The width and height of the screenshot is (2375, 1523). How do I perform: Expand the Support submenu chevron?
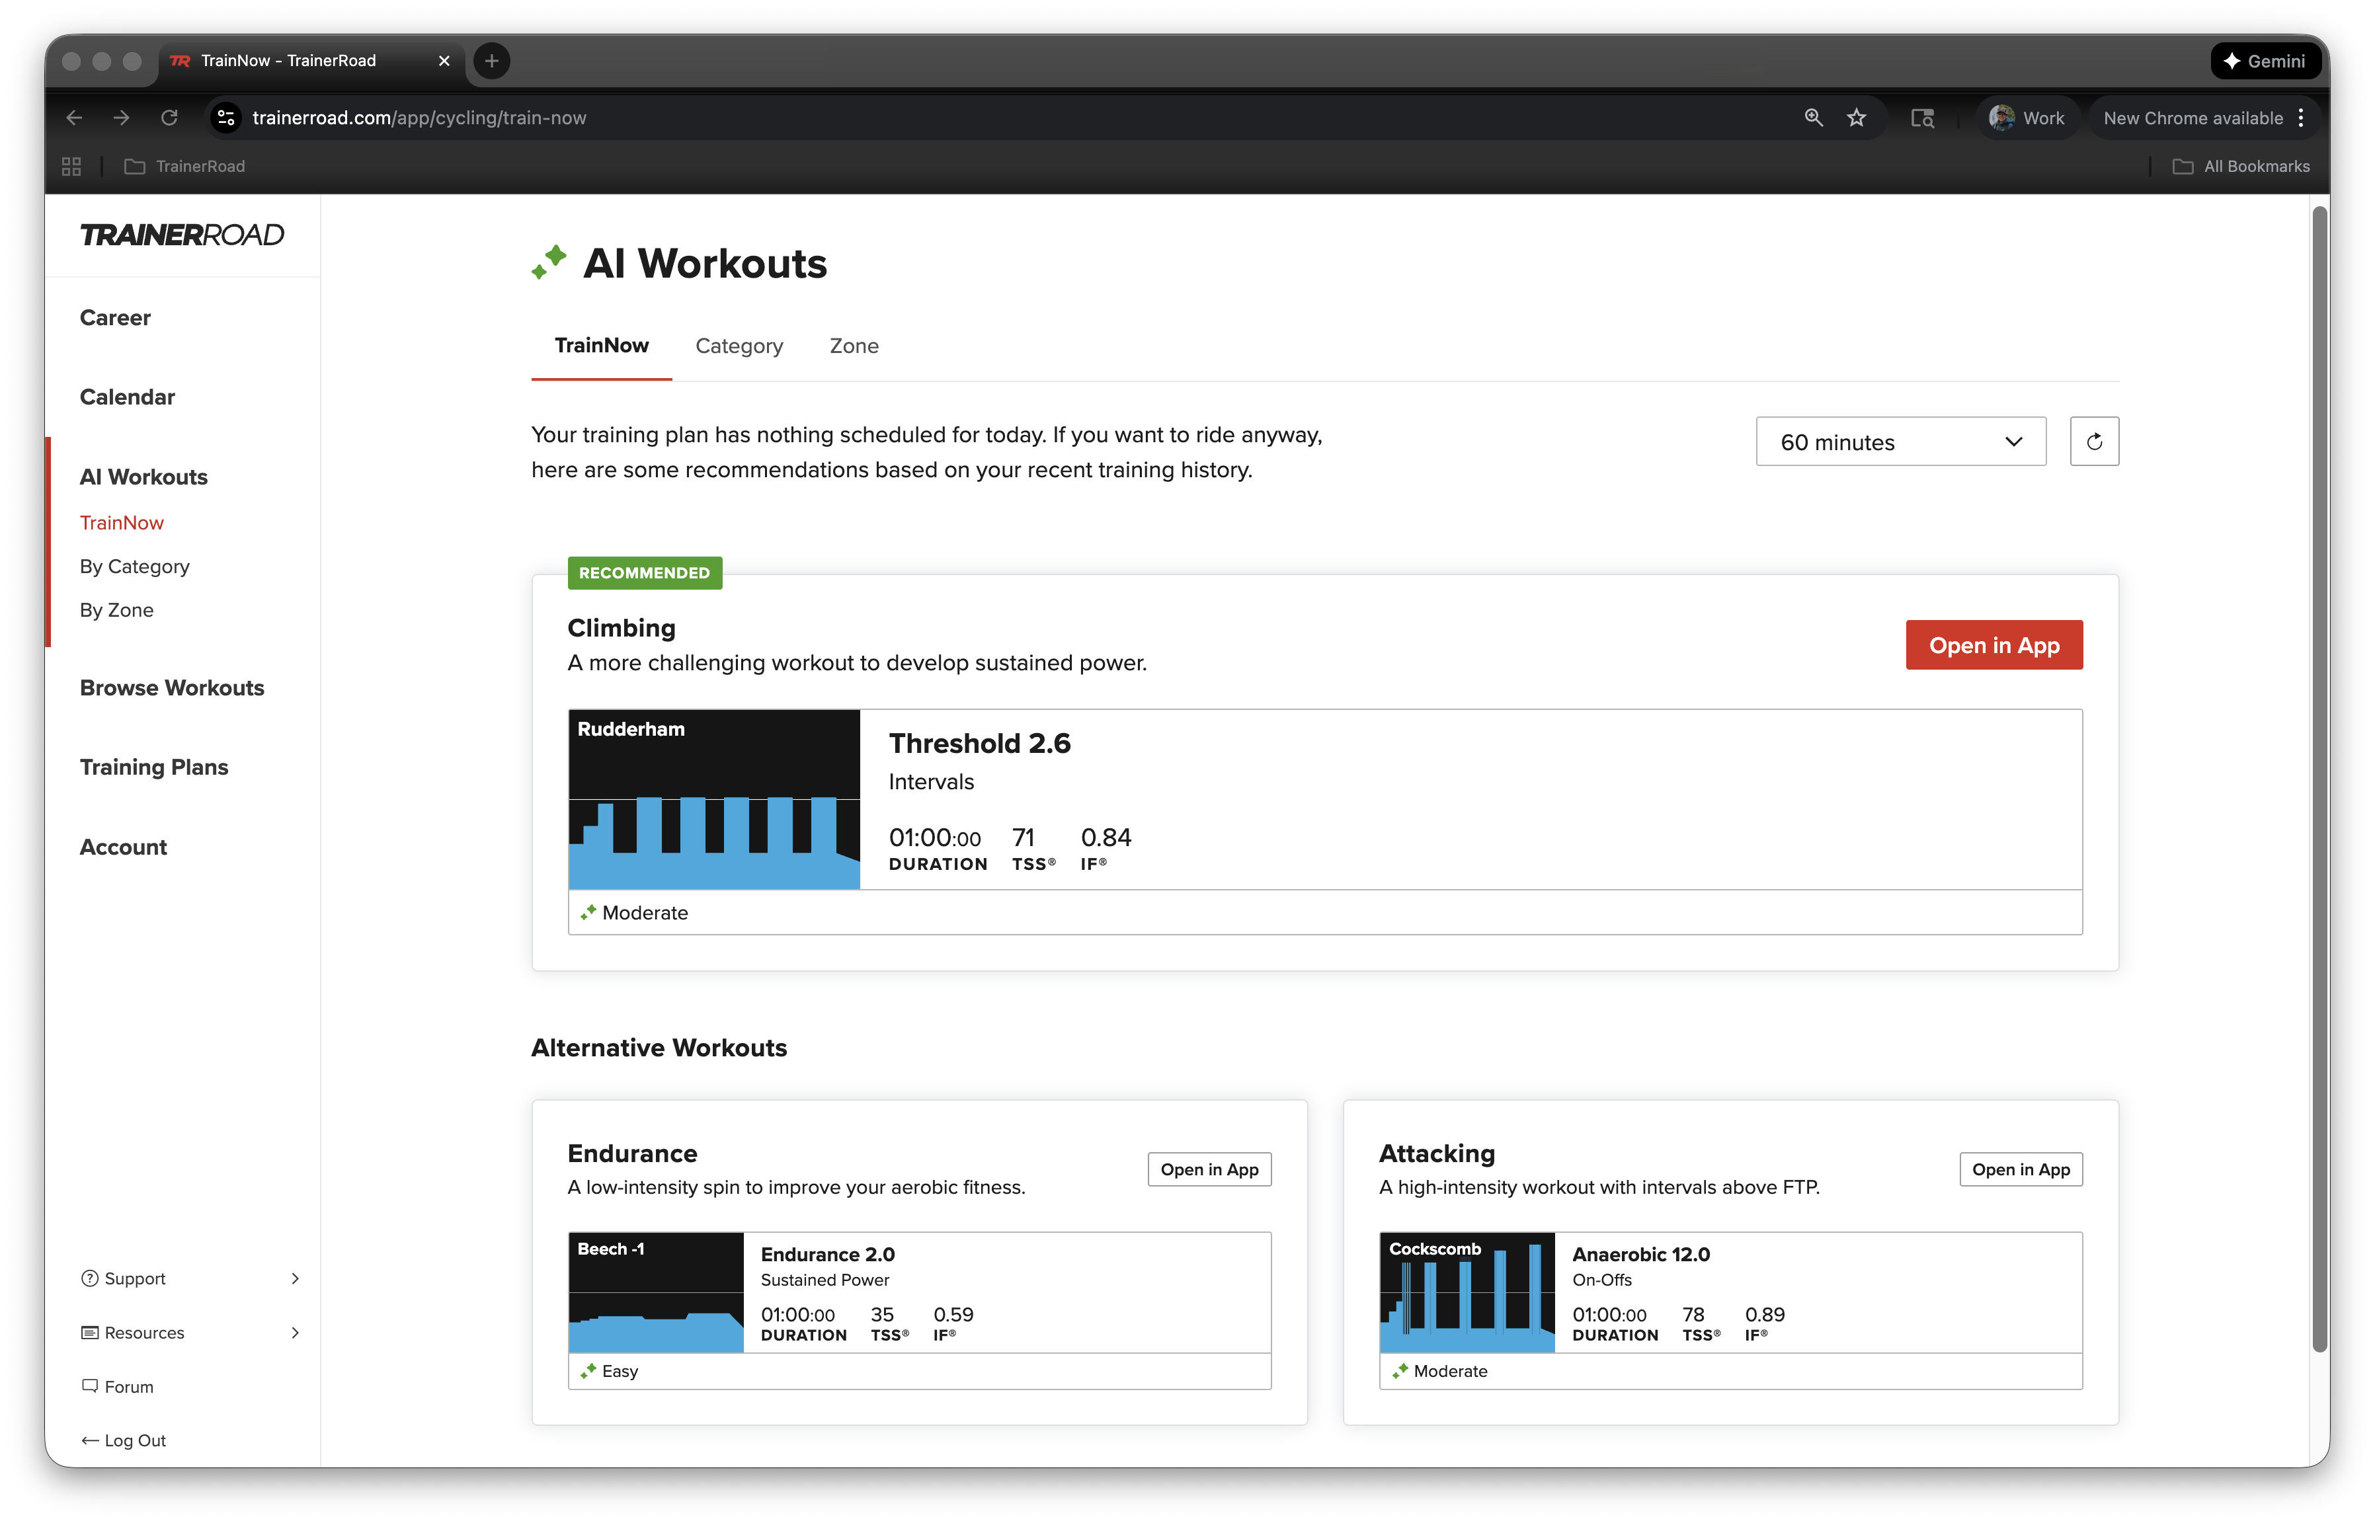tap(295, 1278)
